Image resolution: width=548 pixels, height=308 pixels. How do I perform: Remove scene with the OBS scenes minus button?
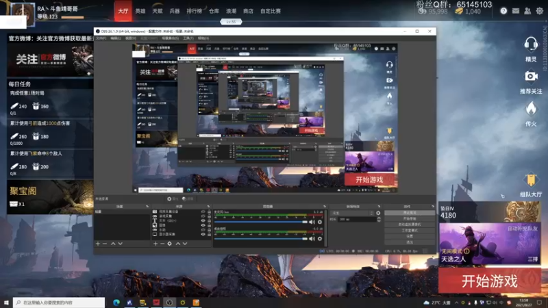tap(105, 244)
